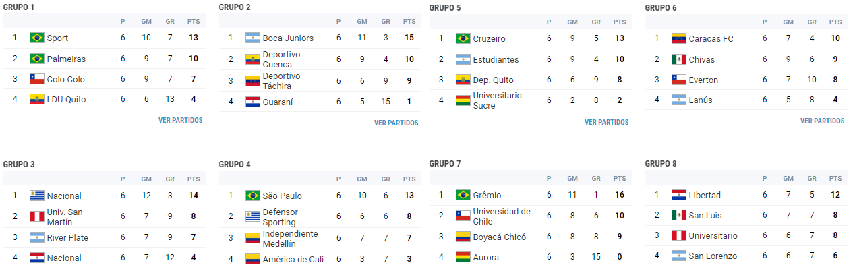
Task: Select the Grêmio team name in Grupo 7
Action: point(487,195)
